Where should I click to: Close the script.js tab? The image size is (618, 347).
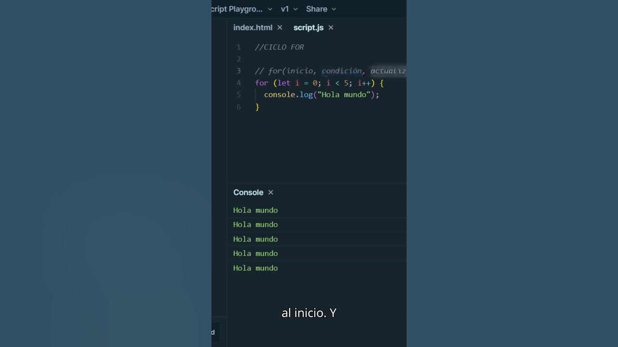coord(331,27)
